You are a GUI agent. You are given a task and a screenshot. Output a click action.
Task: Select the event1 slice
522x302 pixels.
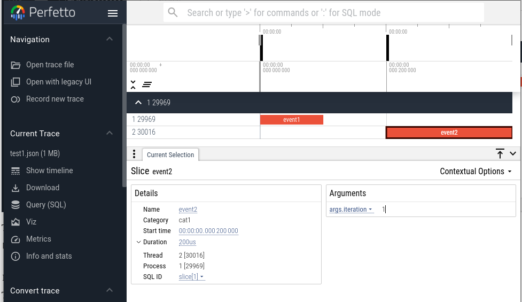pyautogui.click(x=291, y=120)
